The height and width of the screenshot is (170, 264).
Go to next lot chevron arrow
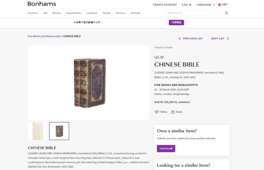pyautogui.click(x=228, y=38)
